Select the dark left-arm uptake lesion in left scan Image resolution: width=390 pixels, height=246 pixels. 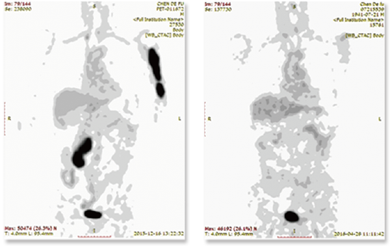click(157, 73)
